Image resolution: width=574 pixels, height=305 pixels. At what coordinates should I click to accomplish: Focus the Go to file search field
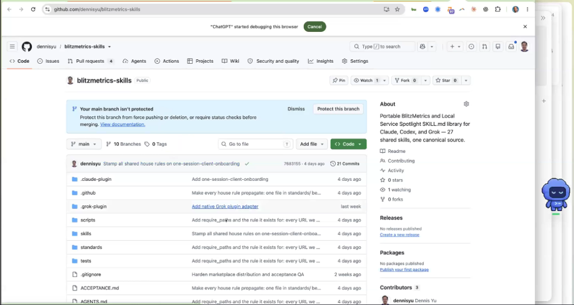pyautogui.click(x=256, y=144)
